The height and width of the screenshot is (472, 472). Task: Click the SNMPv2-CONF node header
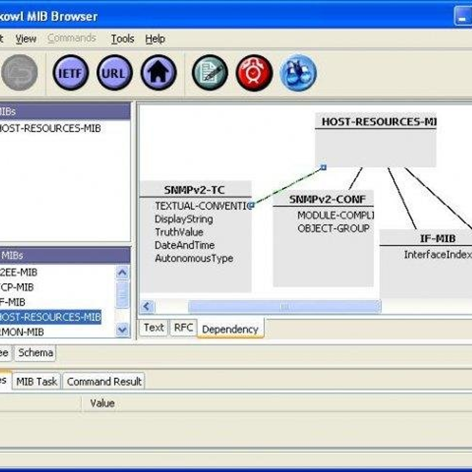pos(323,199)
